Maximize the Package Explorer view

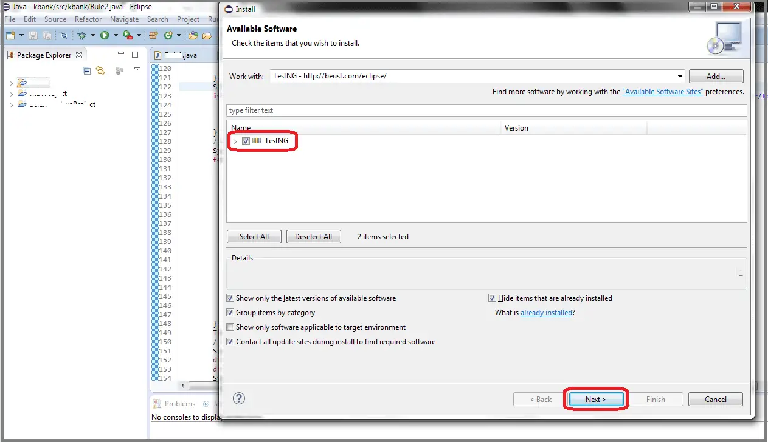[x=135, y=55]
